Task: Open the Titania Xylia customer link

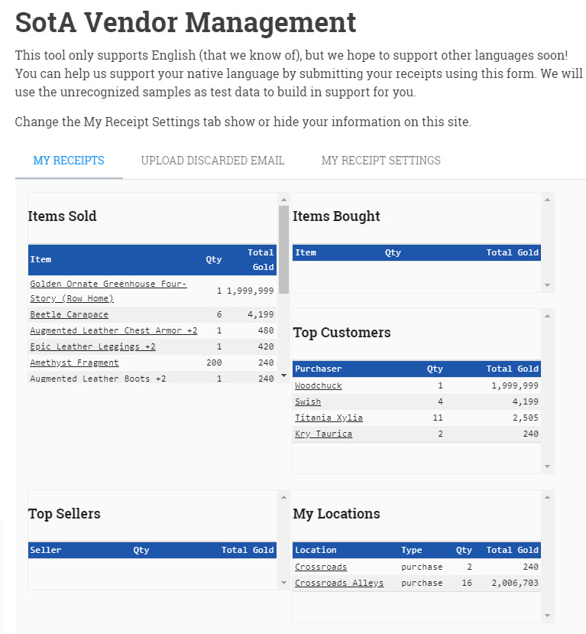Action: tap(329, 418)
